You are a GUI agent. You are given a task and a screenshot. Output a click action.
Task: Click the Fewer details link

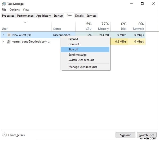point(16,135)
